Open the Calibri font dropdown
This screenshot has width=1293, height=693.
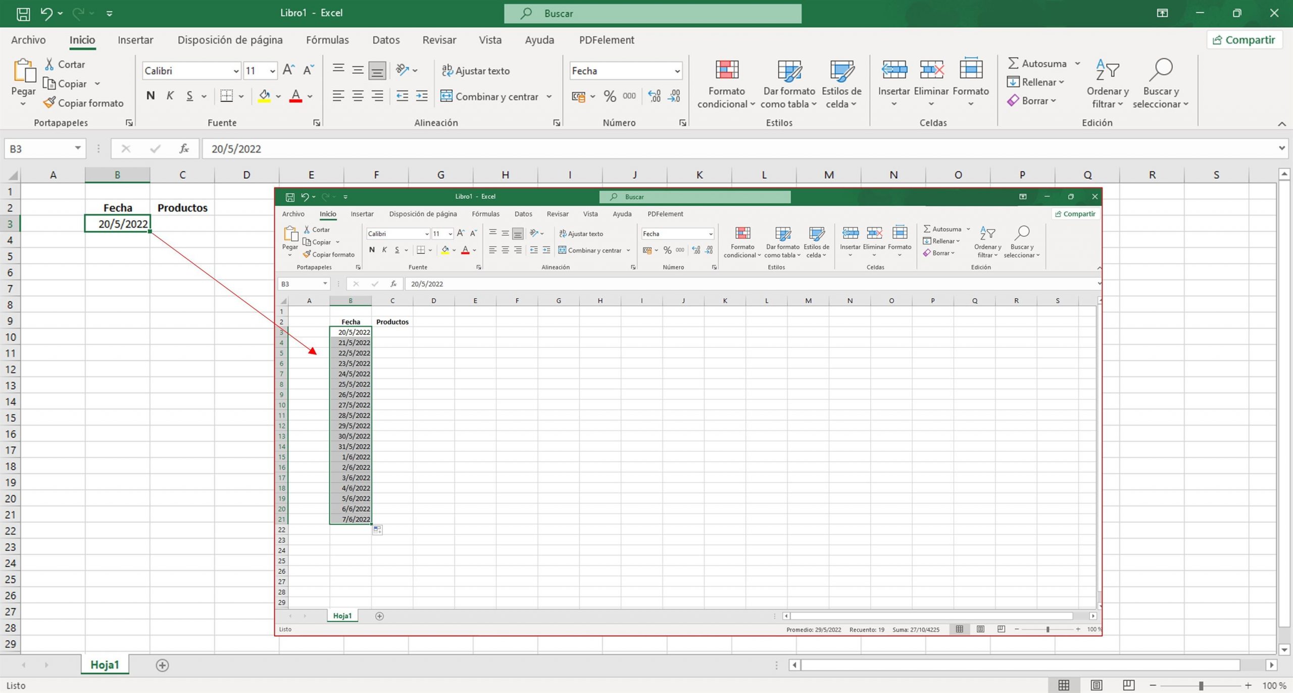(x=236, y=71)
